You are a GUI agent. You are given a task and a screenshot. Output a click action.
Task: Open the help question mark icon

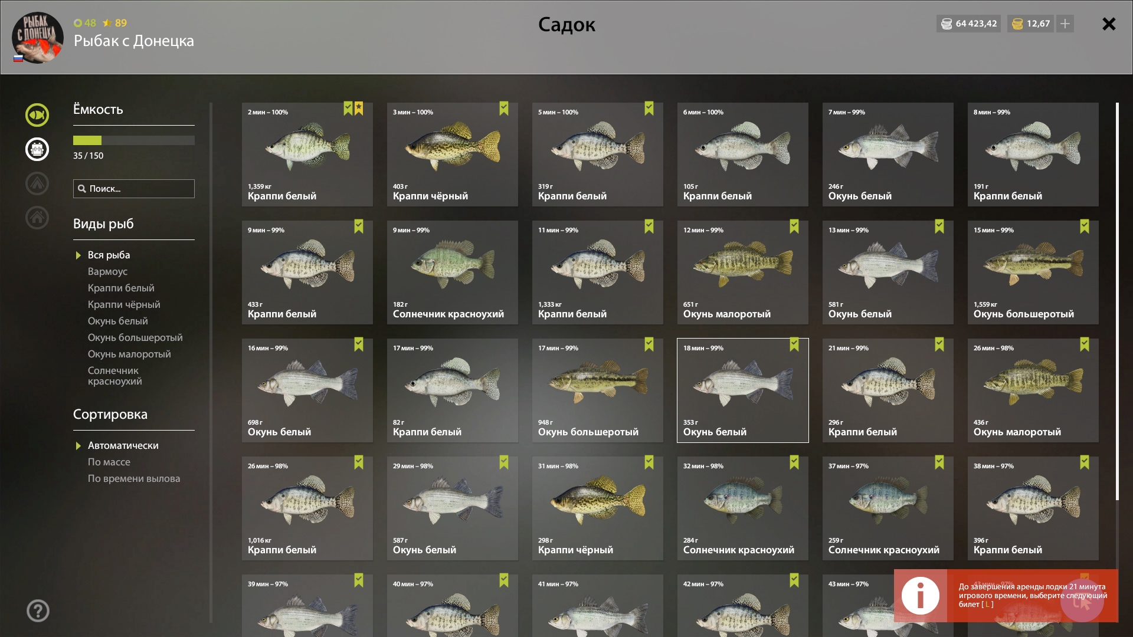click(x=38, y=611)
